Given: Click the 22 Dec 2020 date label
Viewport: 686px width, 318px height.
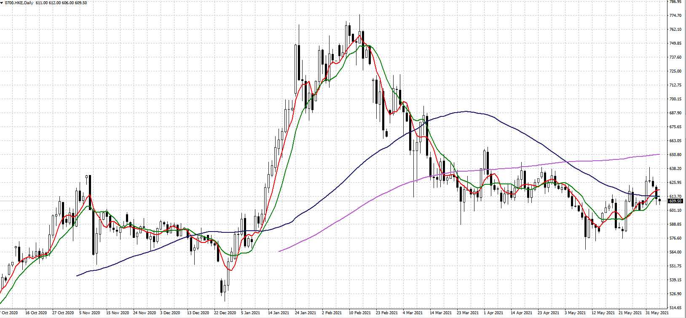Looking at the screenshot, I should click(225, 313).
